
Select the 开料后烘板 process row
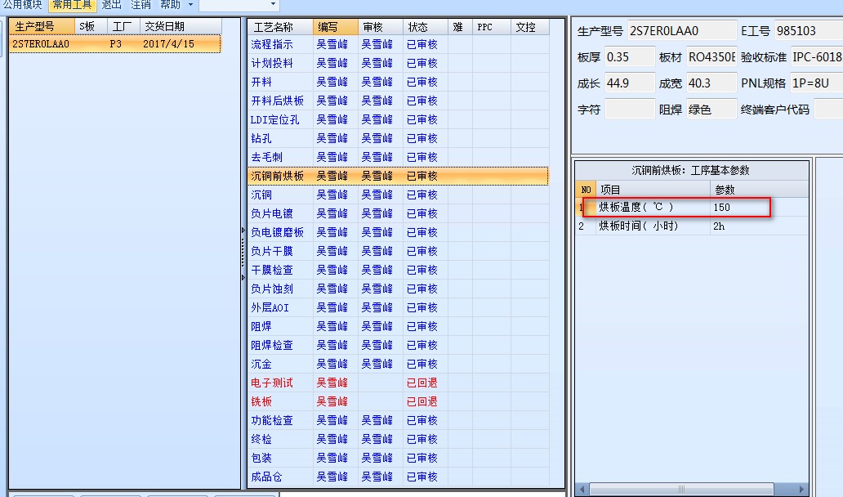[399, 101]
